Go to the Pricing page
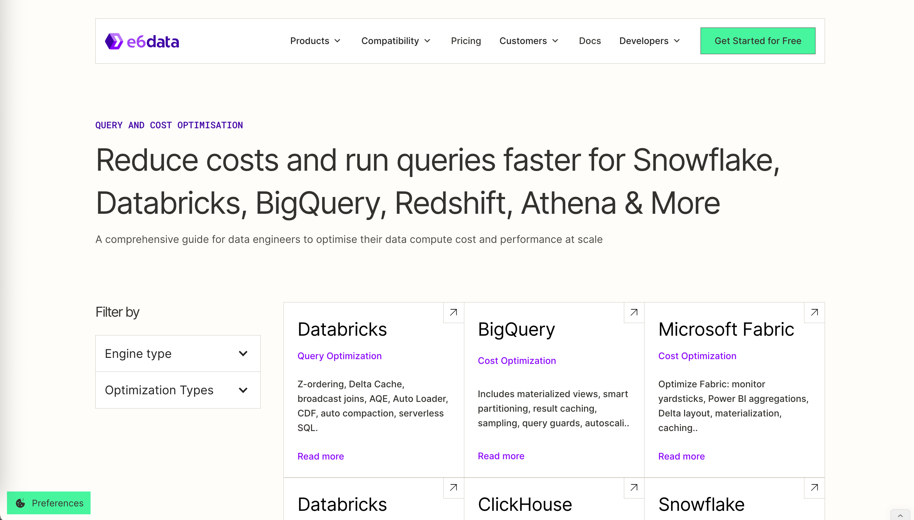The width and height of the screenshot is (914, 520). pos(466,41)
